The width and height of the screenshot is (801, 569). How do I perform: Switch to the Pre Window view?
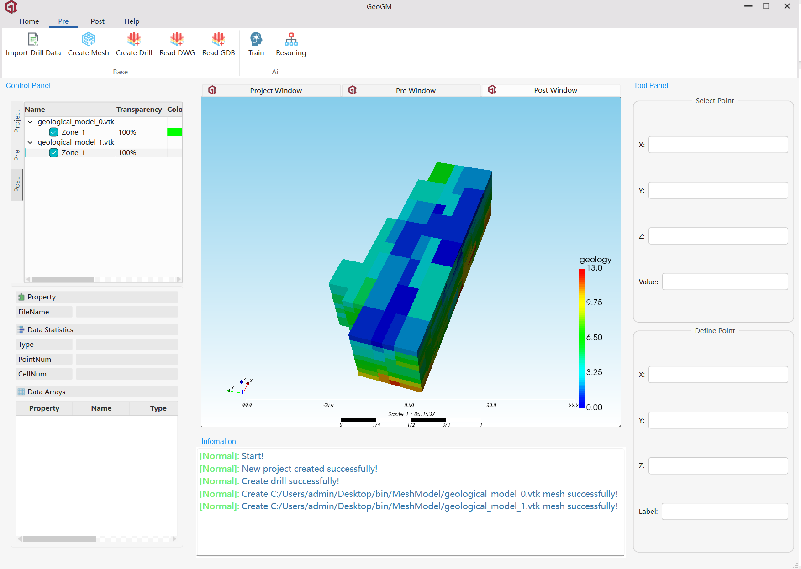[x=415, y=90]
